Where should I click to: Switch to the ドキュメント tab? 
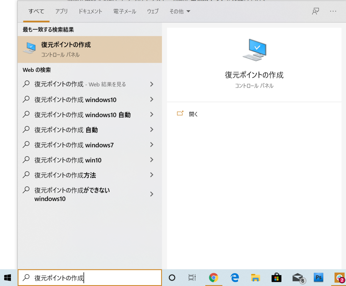pyautogui.click(x=90, y=12)
